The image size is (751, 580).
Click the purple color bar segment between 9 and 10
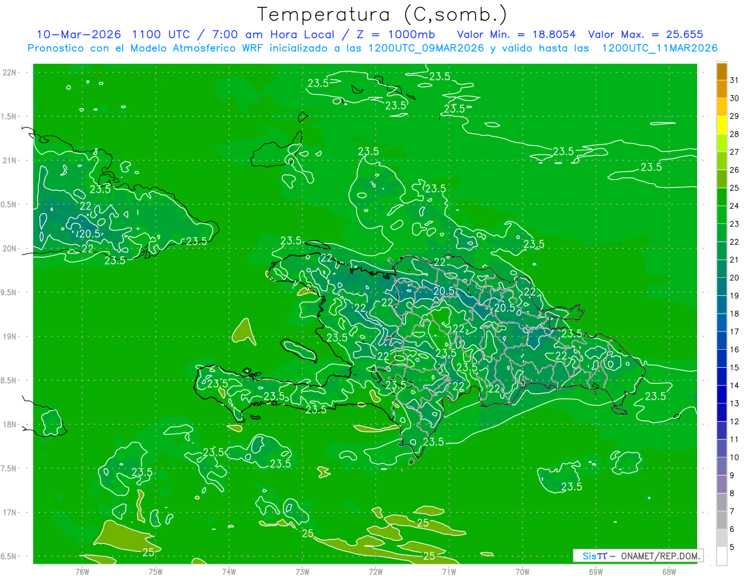click(722, 467)
